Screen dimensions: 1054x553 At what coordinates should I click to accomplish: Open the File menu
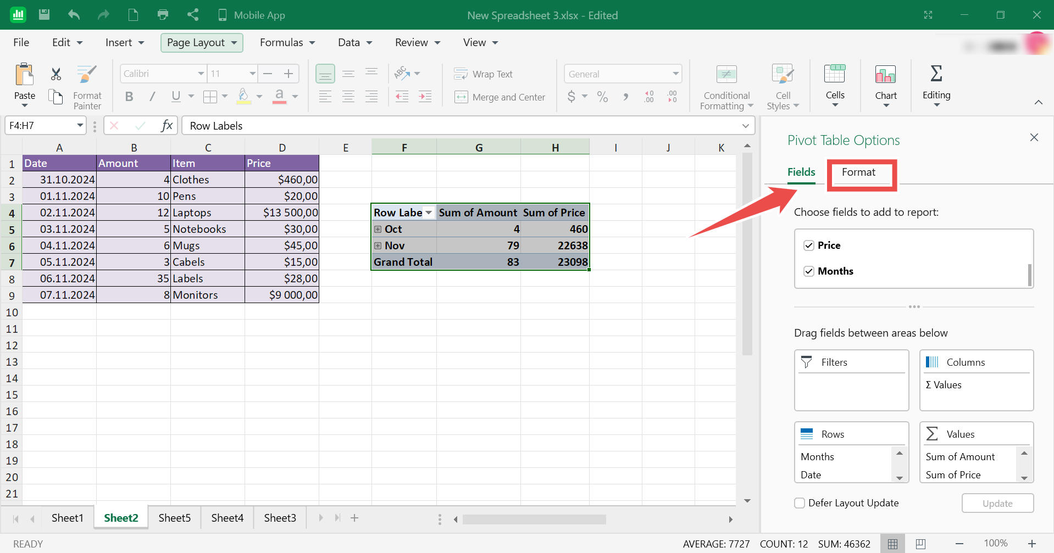click(x=21, y=43)
